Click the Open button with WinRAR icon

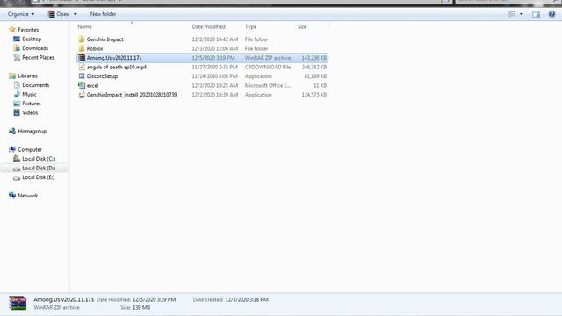point(59,14)
